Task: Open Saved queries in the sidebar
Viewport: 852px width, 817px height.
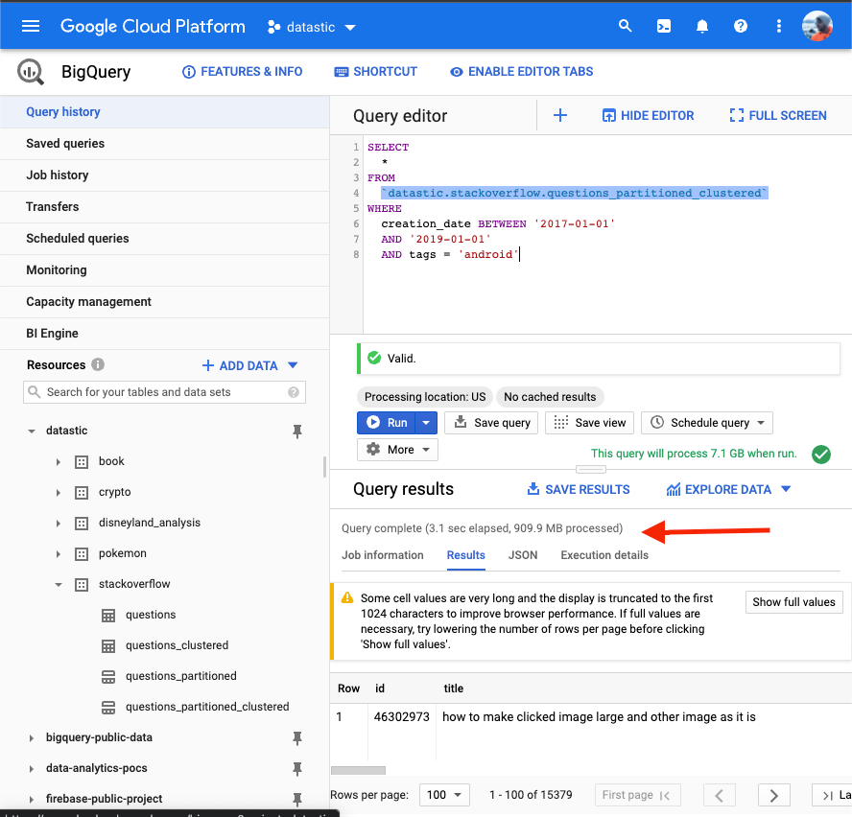Action: pos(65,144)
